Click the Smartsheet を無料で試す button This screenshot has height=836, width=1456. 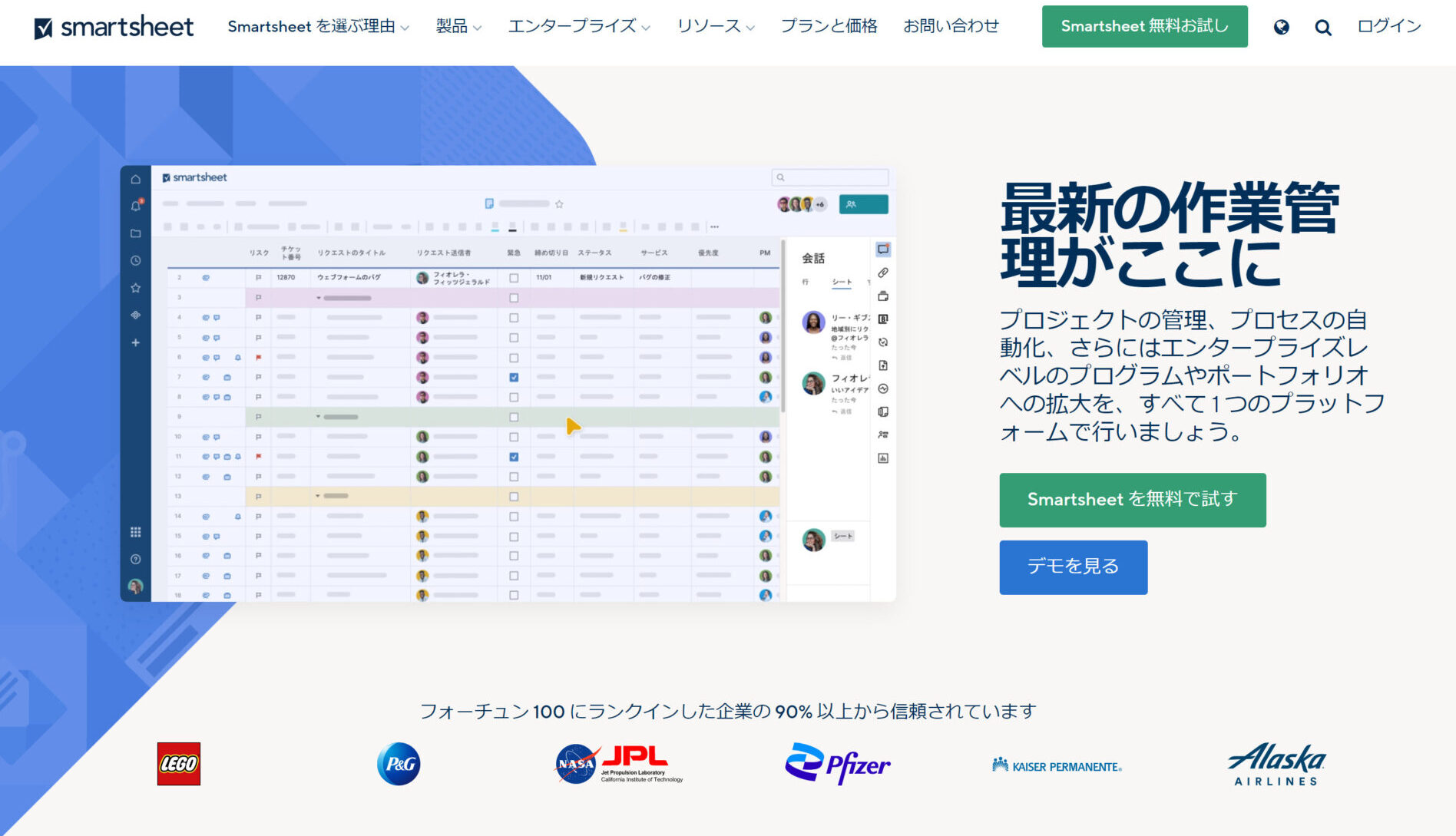[1132, 500]
